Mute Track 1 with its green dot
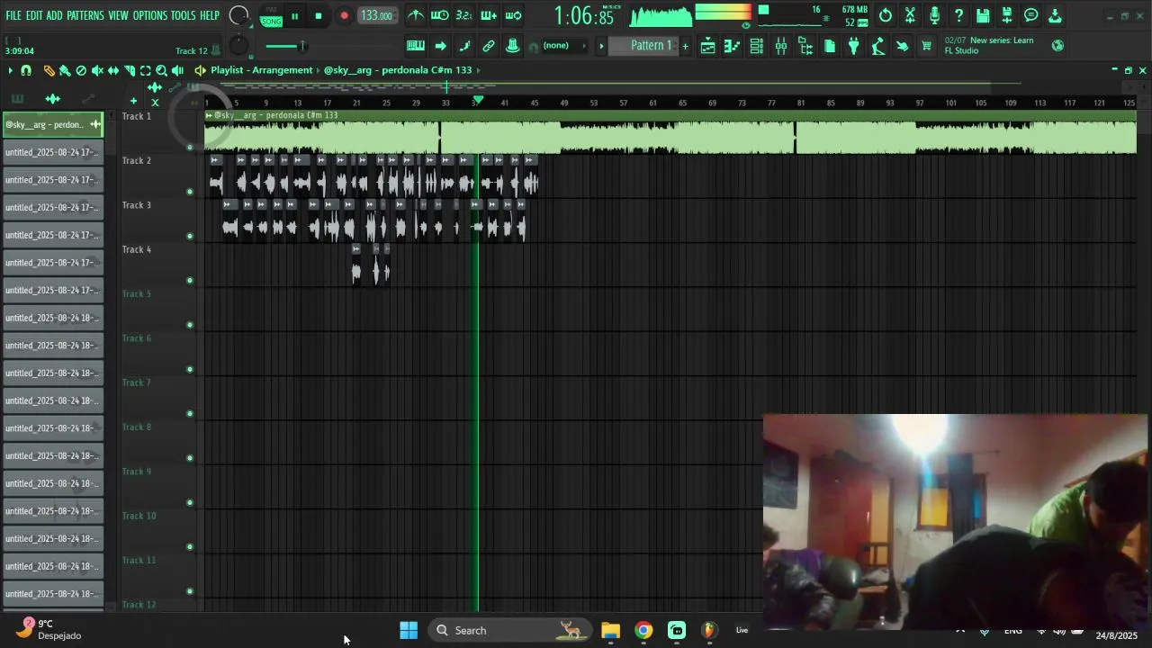 [189, 148]
